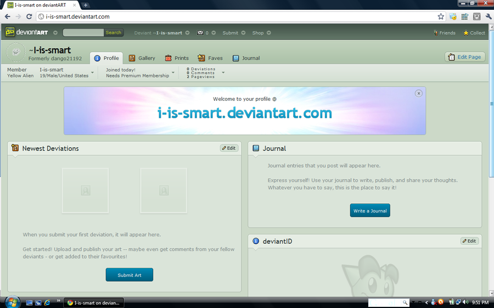Open the Submit menu
Viewport: 494px width, 308px height.
(x=231, y=33)
